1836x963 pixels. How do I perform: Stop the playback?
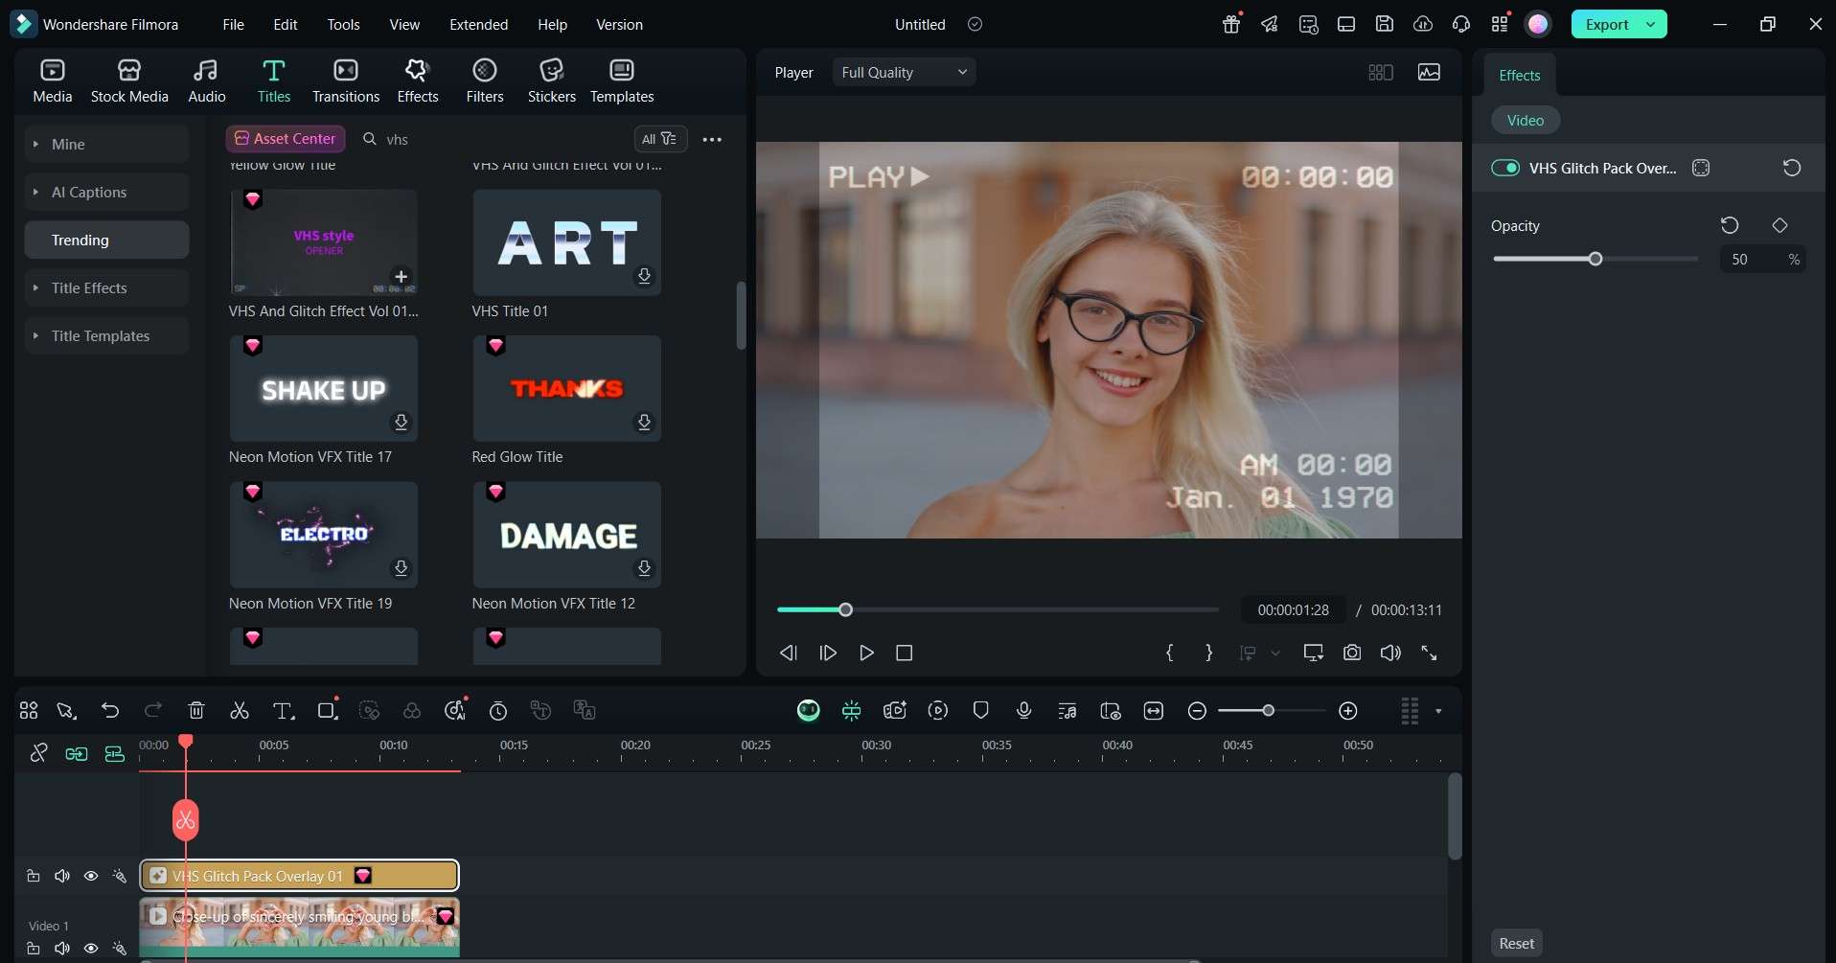click(904, 653)
